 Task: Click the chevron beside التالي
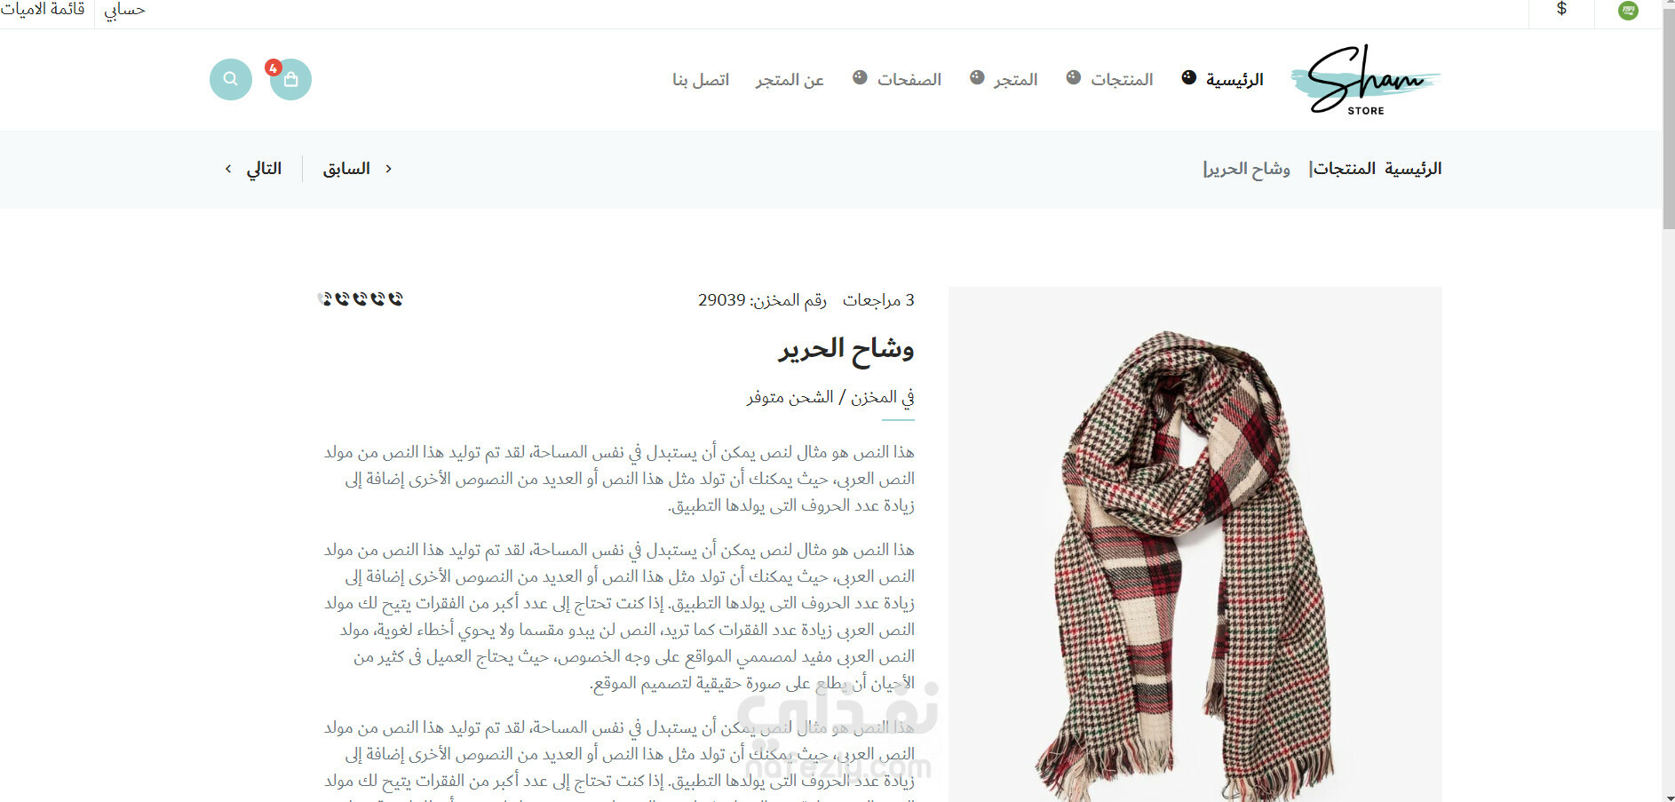click(x=228, y=169)
